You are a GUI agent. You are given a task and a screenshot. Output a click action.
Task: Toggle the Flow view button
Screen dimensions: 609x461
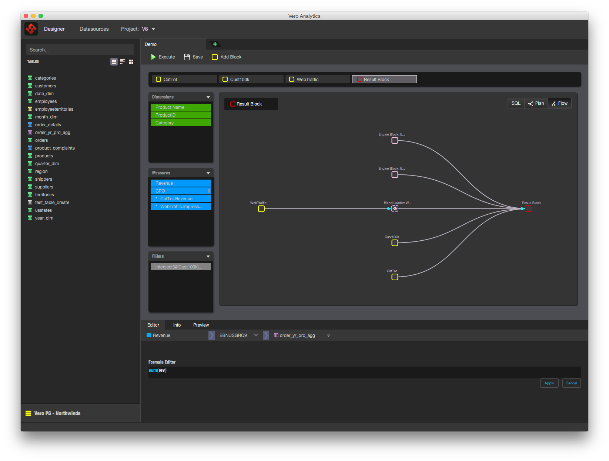559,103
